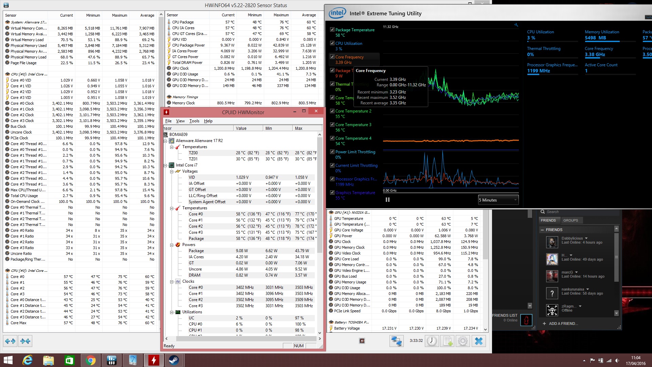Image resolution: width=652 pixels, height=367 pixels.
Task: Toggle Core Temperature 2 checkbox
Action: (x=332, y=111)
